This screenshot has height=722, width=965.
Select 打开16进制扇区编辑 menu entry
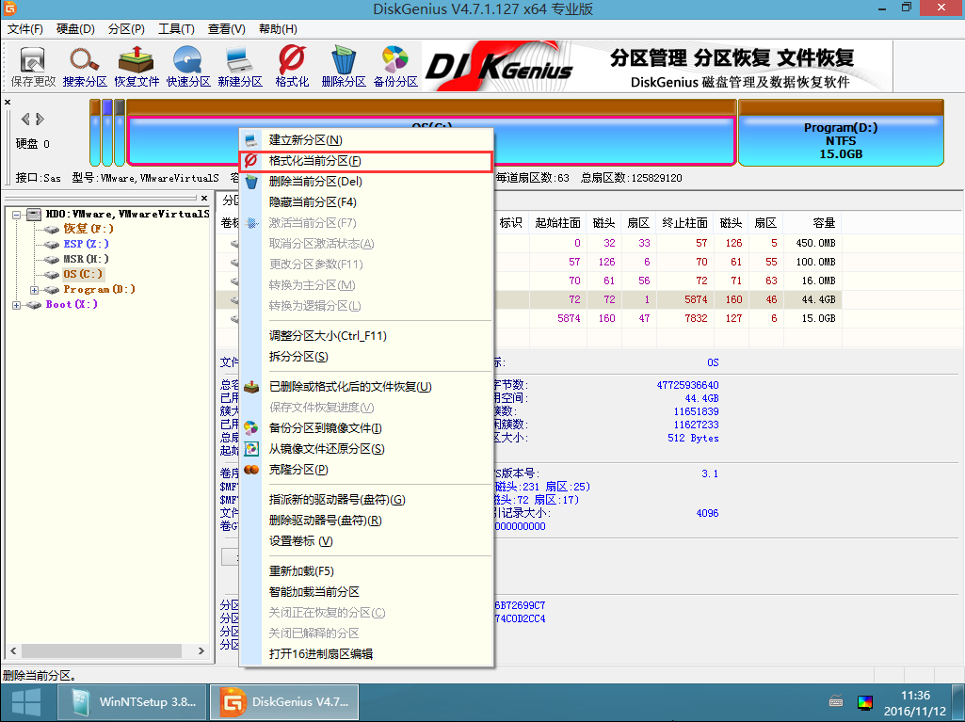[367, 653]
